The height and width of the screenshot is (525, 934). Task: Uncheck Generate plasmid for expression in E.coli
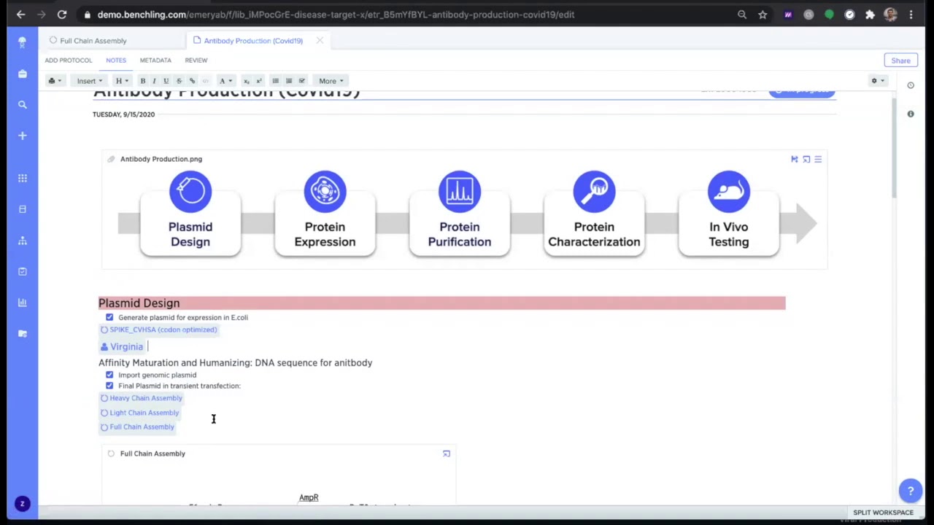coord(109,317)
